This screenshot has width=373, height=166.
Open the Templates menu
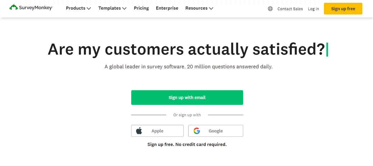(x=110, y=8)
